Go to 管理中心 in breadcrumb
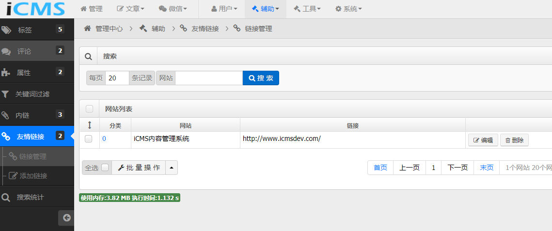The width and height of the screenshot is (552, 231). [x=109, y=29]
